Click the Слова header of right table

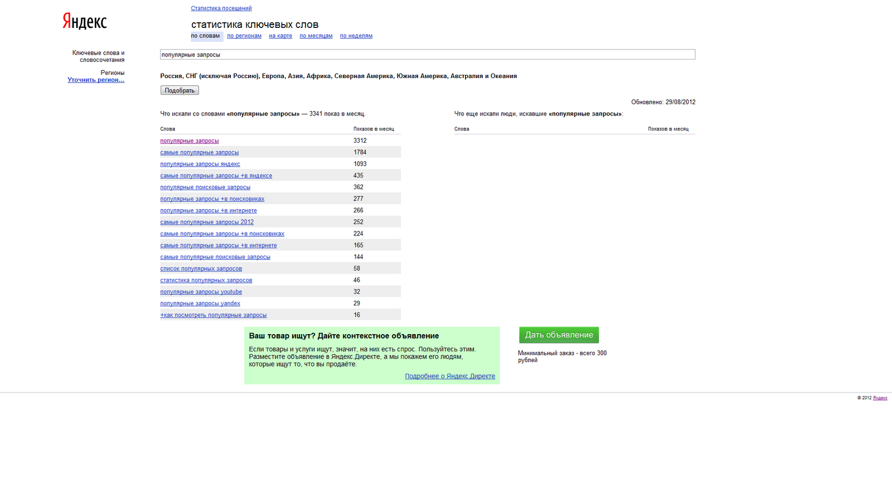[462, 129]
